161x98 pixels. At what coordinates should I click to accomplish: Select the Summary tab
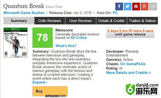click(19, 21)
